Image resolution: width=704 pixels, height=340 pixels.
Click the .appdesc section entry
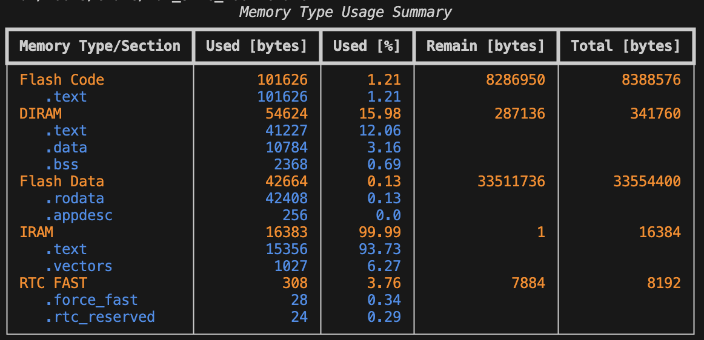click(x=79, y=215)
